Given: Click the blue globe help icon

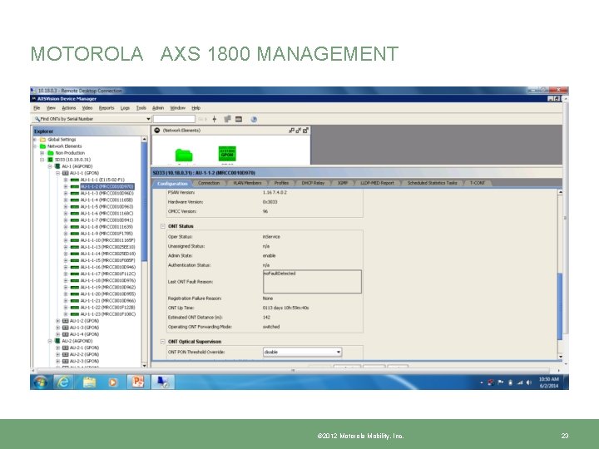Looking at the screenshot, I should tap(254, 119).
